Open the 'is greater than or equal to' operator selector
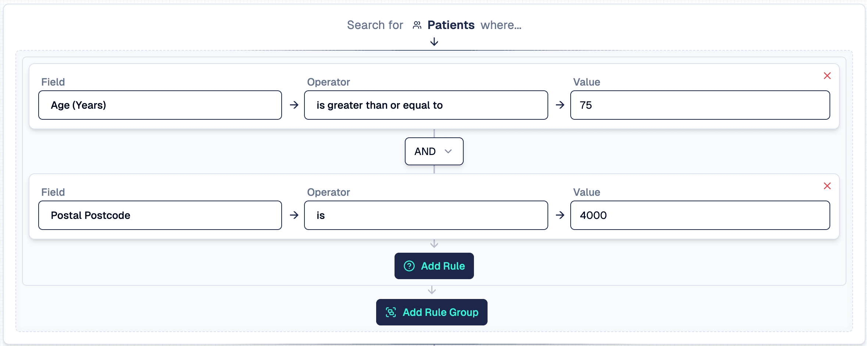Screen dimensions: 867x346 (426, 105)
